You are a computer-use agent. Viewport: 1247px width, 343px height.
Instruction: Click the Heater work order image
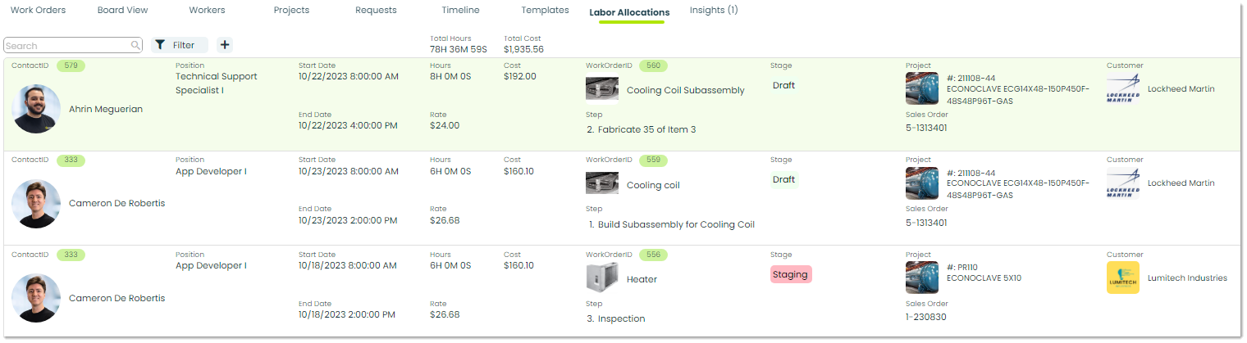601,278
